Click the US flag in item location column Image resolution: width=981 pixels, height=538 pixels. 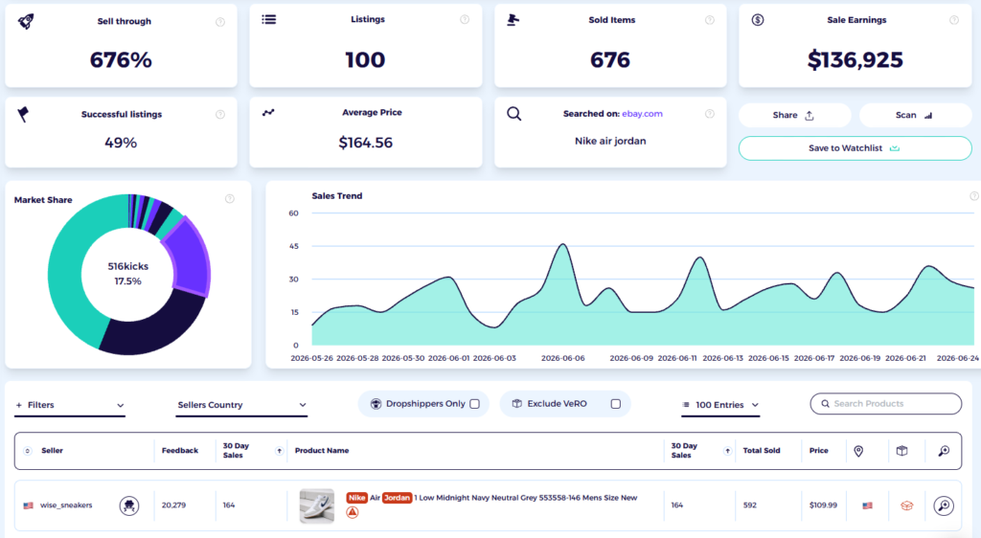pyautogui.click(x=867, y=505)
